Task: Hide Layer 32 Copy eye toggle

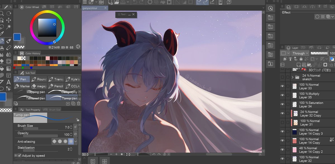Action: point(282,114)
